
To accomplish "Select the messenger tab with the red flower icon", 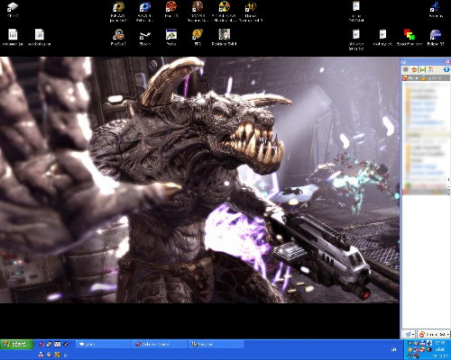I will (x=410, y=78).
